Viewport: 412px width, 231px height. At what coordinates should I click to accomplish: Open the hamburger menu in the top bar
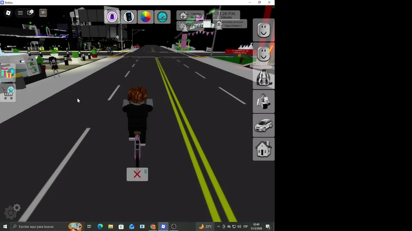20,13
